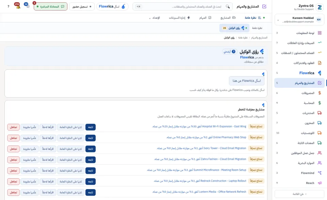Open المشتريات truck icon
This screenshot has height=200, width=327.
point(320,113)
